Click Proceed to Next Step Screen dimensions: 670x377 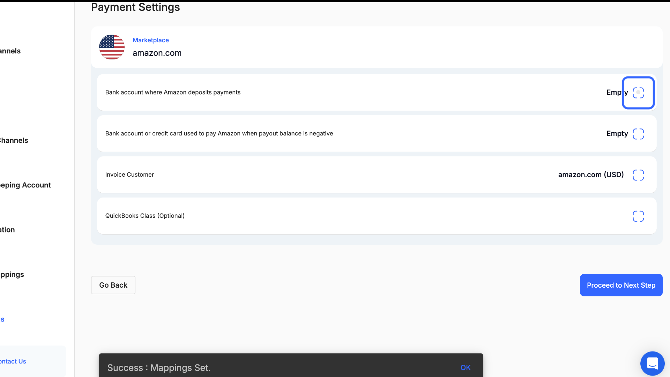621,285
